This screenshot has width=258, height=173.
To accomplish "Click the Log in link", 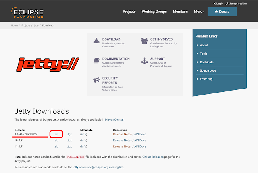I will [x=218, y=4].
